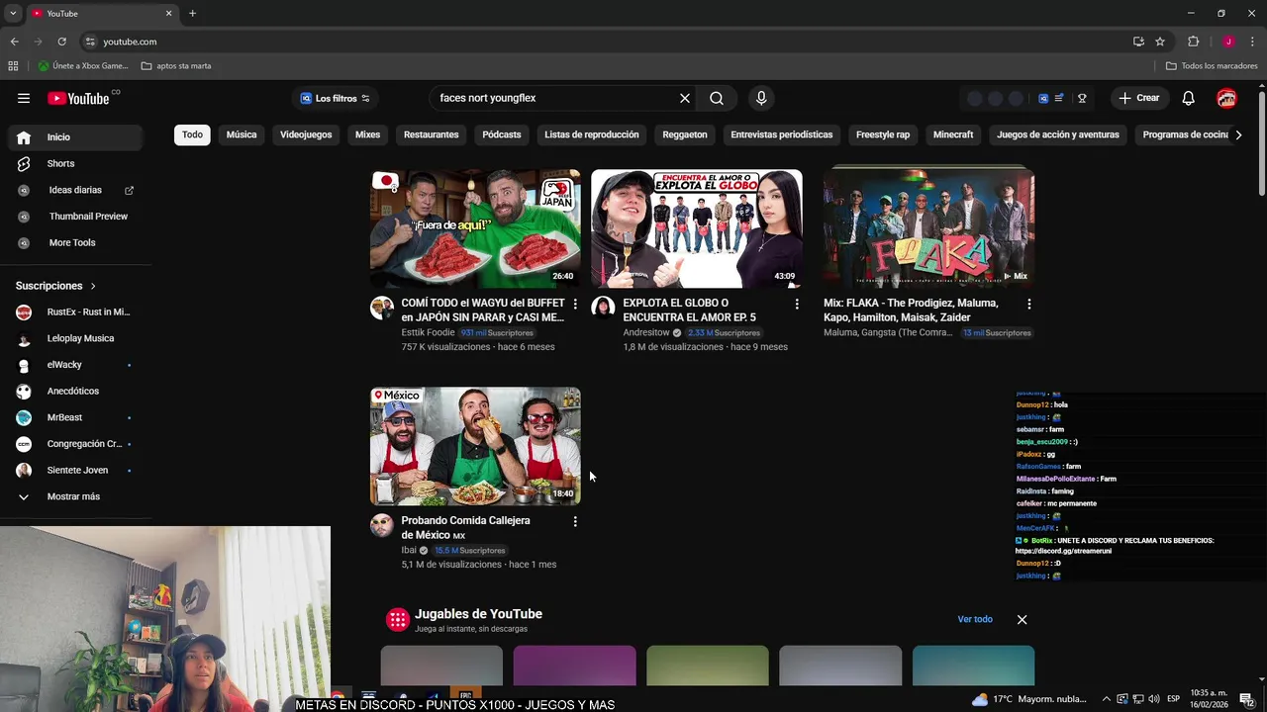Viewport: 1267px width, 712px height.
Task: Open the browser extensions puzzle icon
Action: click(1193, 42)
